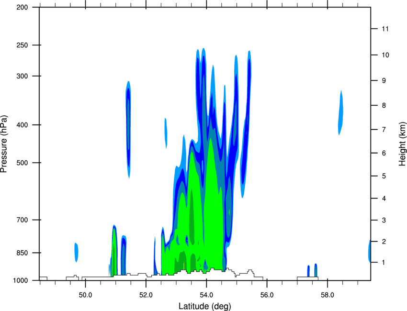This screenshot has width=407, height=311.
Task: Pick the 8 km height label
Action: [384, 105]
